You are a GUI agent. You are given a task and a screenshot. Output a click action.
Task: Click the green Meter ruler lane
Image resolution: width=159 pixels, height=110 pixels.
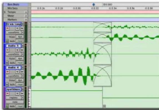tap(95, 16)
